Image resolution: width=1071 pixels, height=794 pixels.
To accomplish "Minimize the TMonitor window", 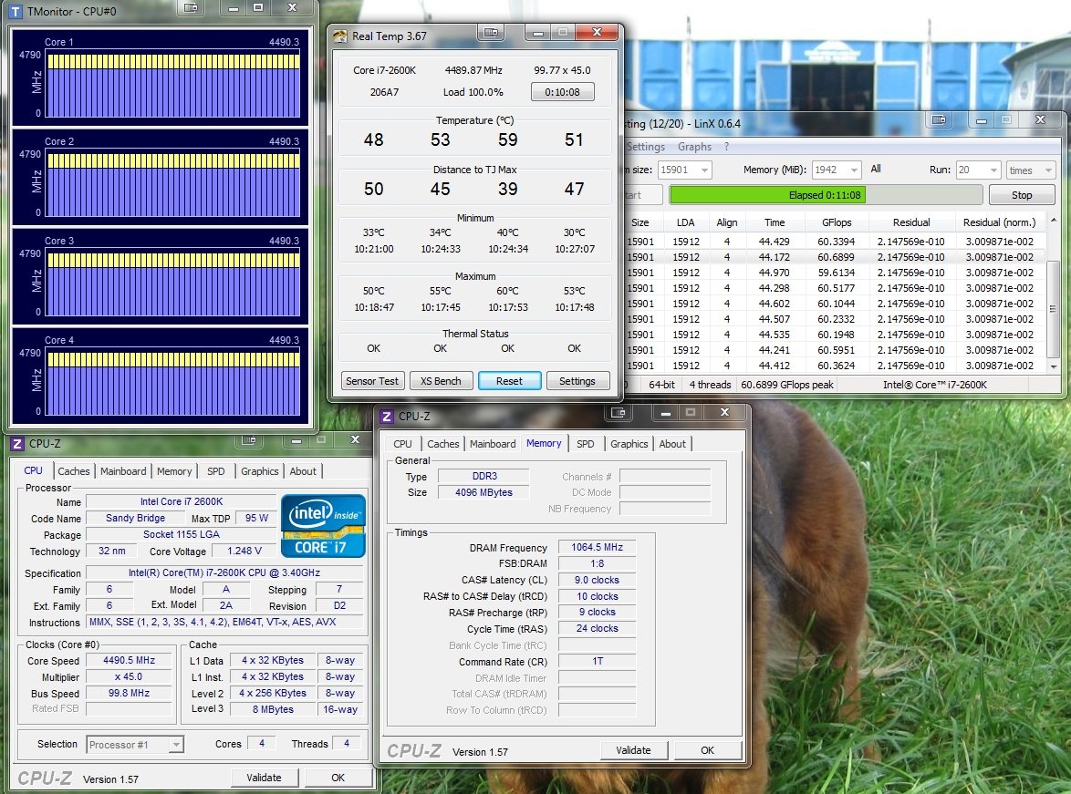I will pos(234,7).
